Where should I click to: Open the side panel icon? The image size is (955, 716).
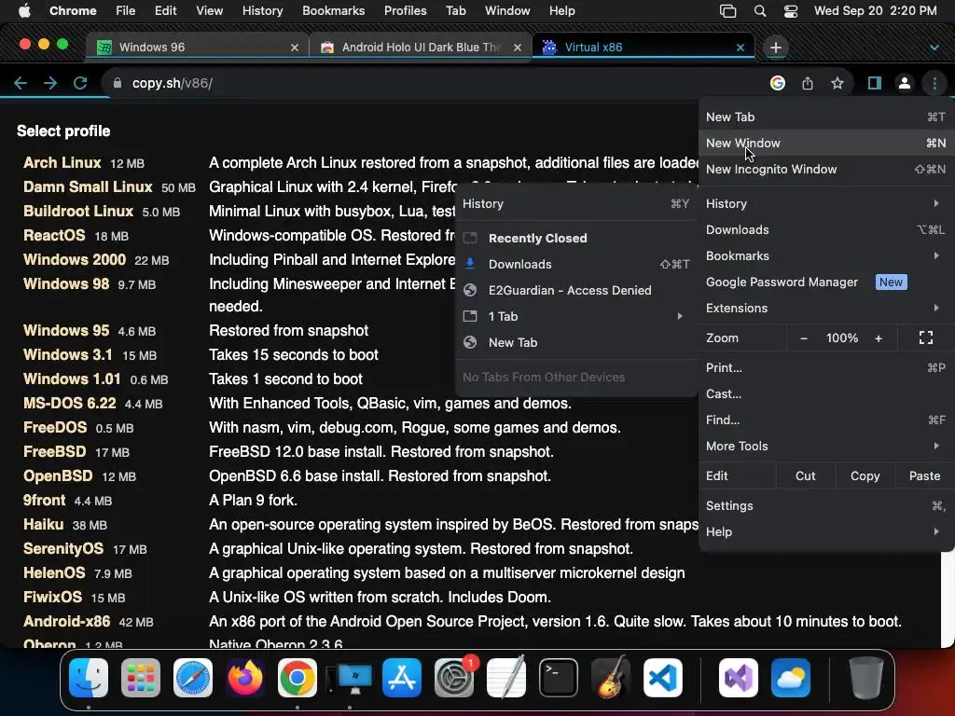[875, 83]
